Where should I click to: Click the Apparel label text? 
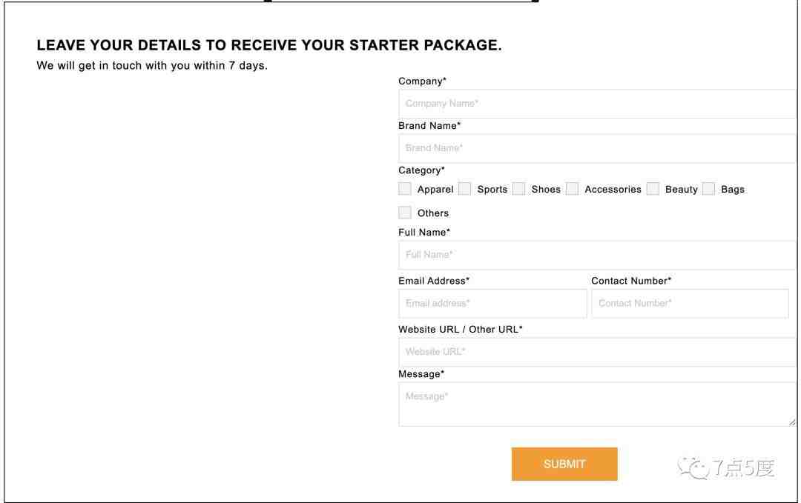click(435, 189)
